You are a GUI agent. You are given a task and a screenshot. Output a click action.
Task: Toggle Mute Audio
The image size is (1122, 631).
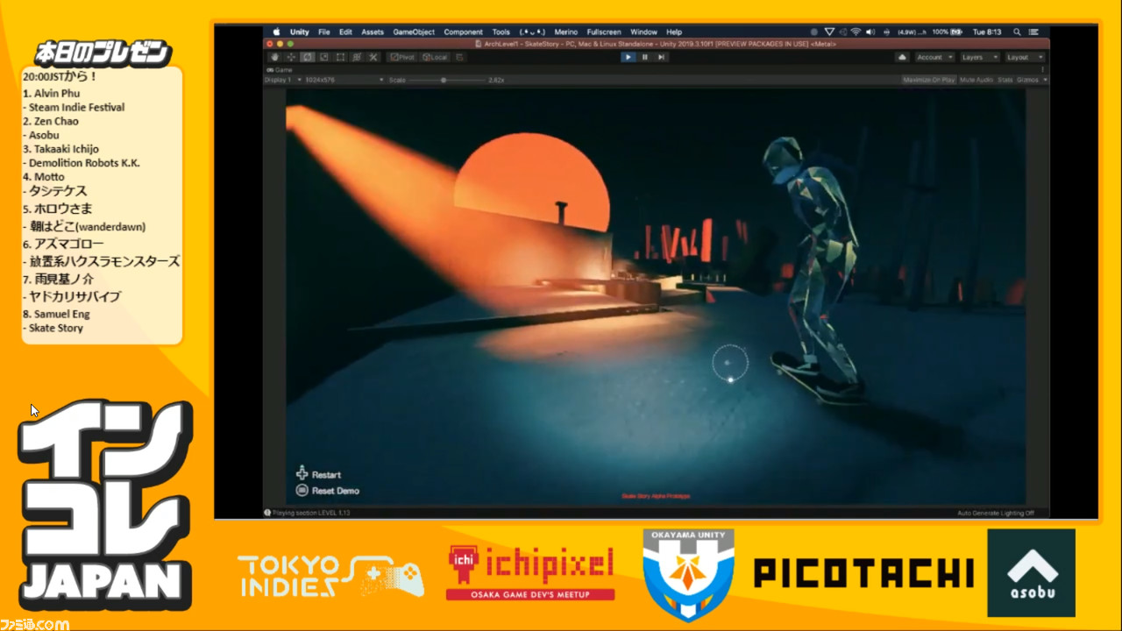976,80
